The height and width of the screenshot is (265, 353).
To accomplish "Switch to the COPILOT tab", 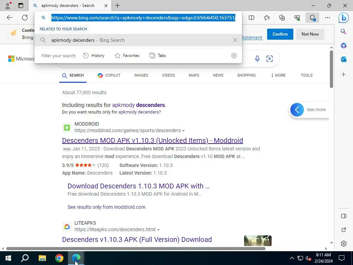I will [x=109, y=75].
